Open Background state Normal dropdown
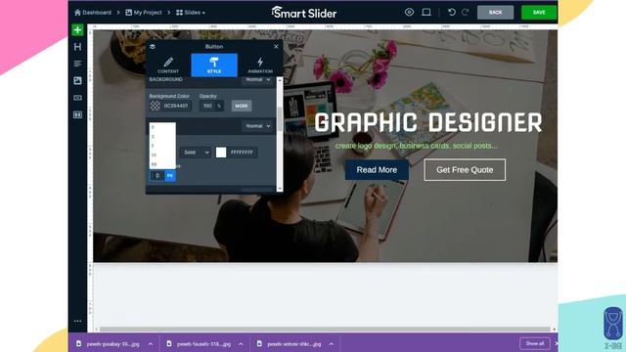 [257, 80]
